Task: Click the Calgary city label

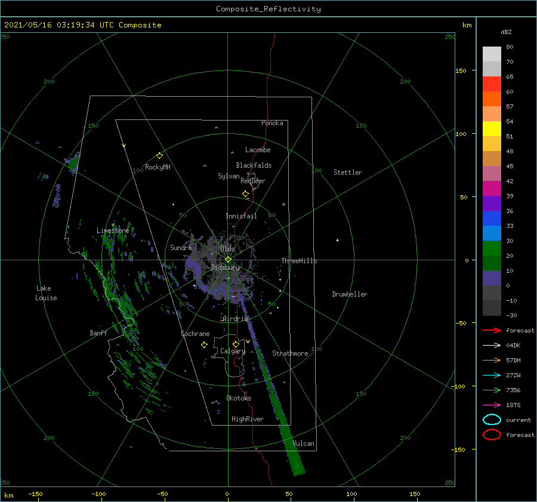Action: click(x=233, y=351)
